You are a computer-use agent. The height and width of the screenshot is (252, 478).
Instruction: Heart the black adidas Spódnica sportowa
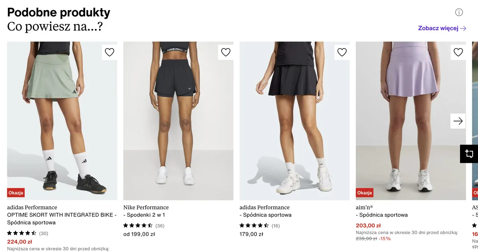click(342, 53)
